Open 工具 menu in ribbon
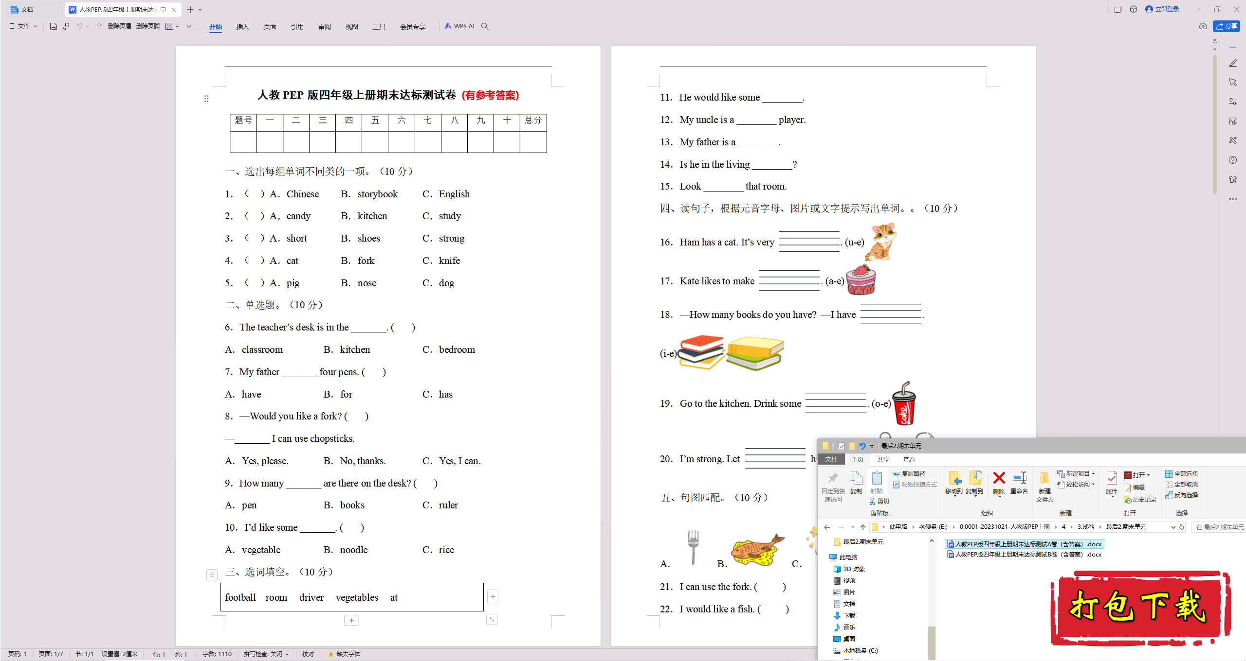 377,26
